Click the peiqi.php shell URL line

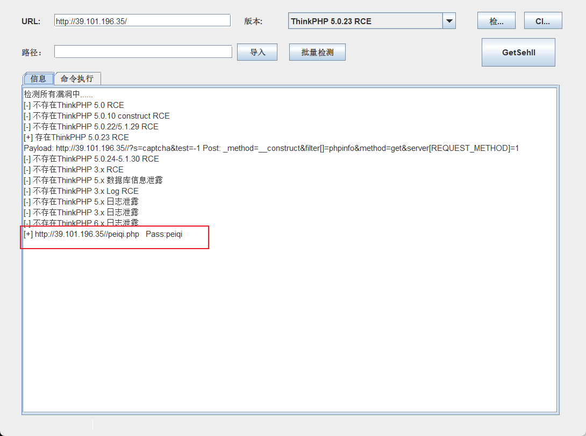[x=103, y=234]
